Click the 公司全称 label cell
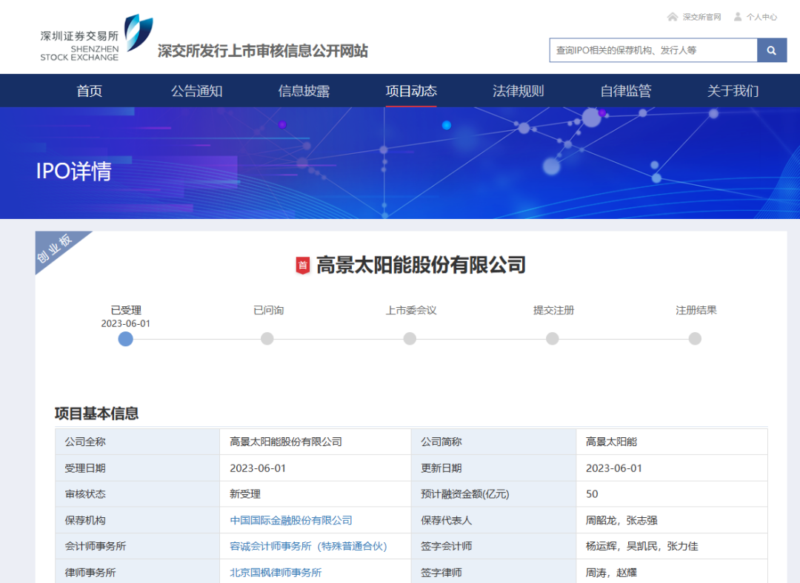Screen dimensions: 800x583 tap(137, 442)
